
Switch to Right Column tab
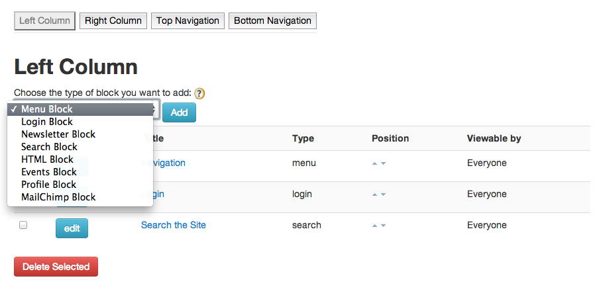tap(113, 21)
